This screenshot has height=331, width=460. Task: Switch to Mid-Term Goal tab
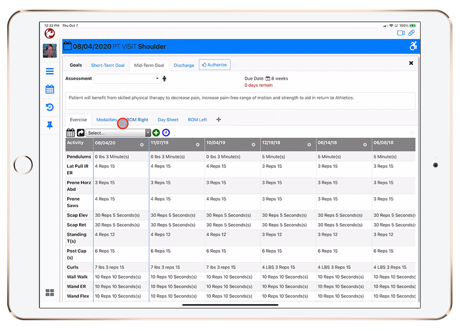point(149,65)
